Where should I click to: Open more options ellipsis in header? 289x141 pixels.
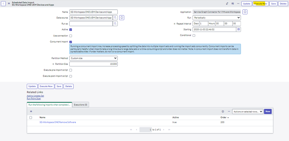click(238, 4)
